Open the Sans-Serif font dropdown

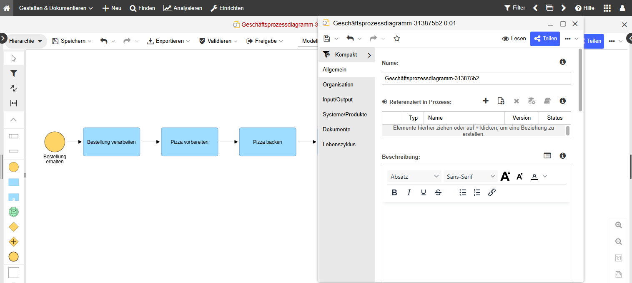[470, 177]
